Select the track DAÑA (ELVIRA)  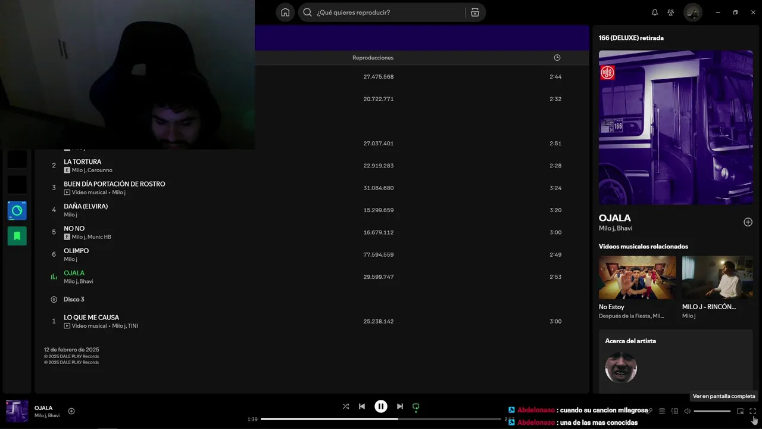86,206
